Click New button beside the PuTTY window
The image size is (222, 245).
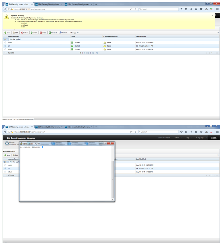point(7,155)
